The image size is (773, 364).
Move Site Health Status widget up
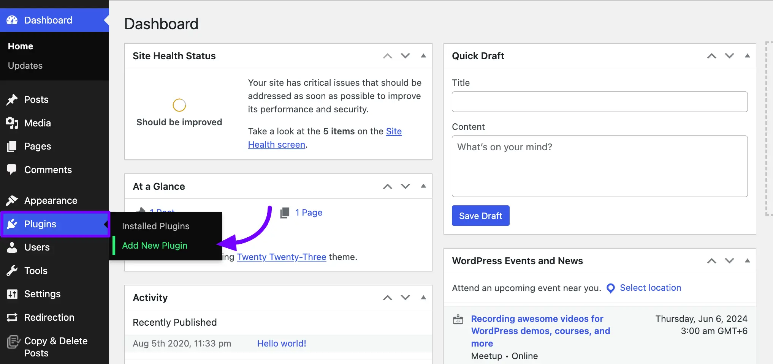(388, 56)
